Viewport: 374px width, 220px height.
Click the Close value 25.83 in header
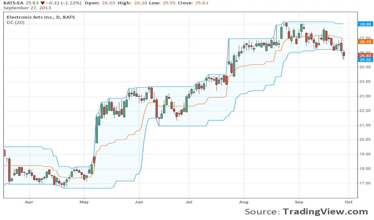coord(202,3)
